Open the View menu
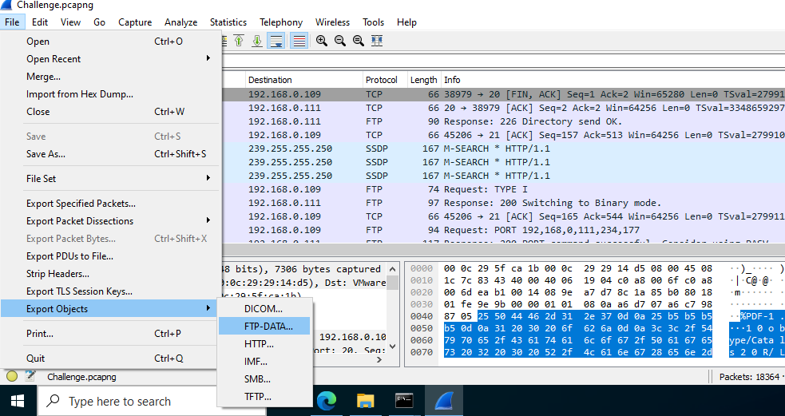The image size is (785, 416). point(70,22)
